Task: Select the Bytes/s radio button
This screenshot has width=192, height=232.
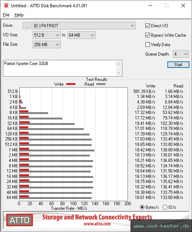Action: pos(142,207)
